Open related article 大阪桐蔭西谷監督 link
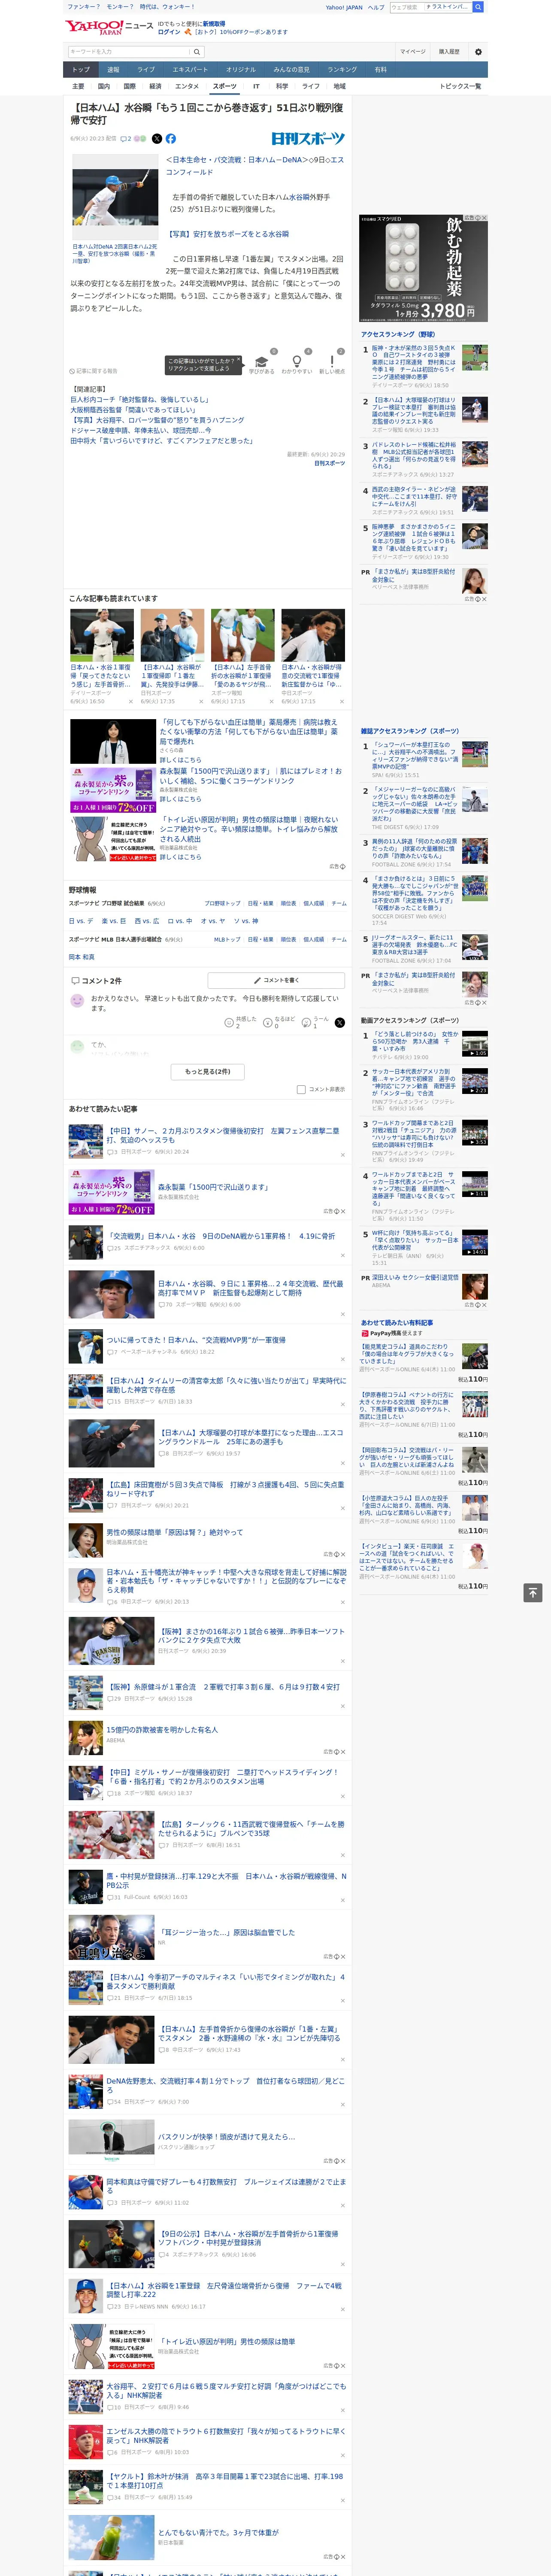The image size is (551, 2576). 133,410
